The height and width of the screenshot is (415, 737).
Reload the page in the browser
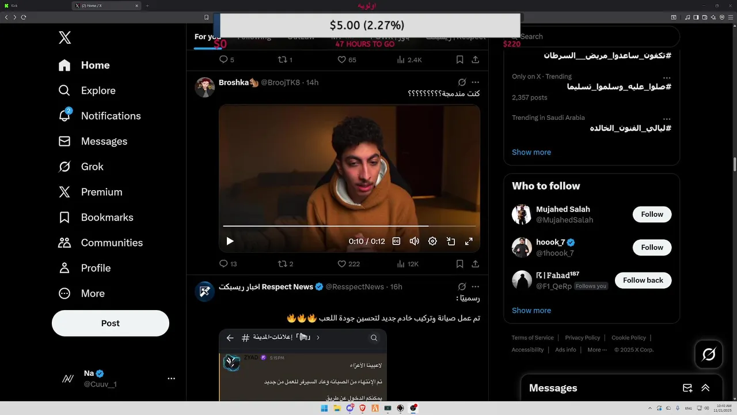(24, 17)
